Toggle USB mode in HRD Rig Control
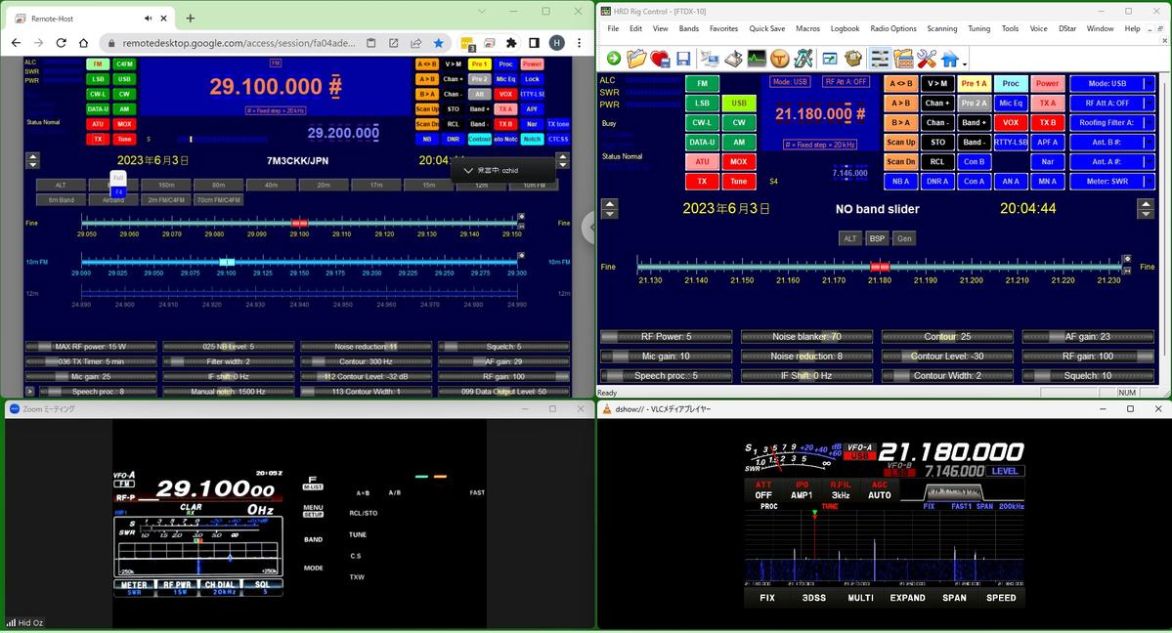Viewport: 1172px width, 633px height. pos(738,104)
